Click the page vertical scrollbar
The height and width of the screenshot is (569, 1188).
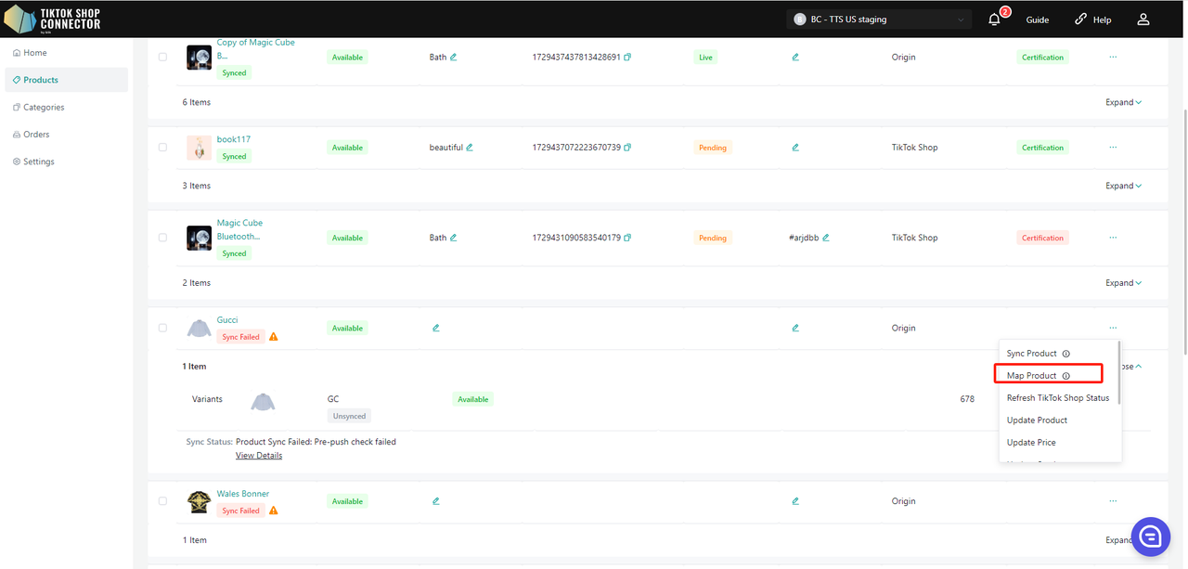[x=1183, y=232]
